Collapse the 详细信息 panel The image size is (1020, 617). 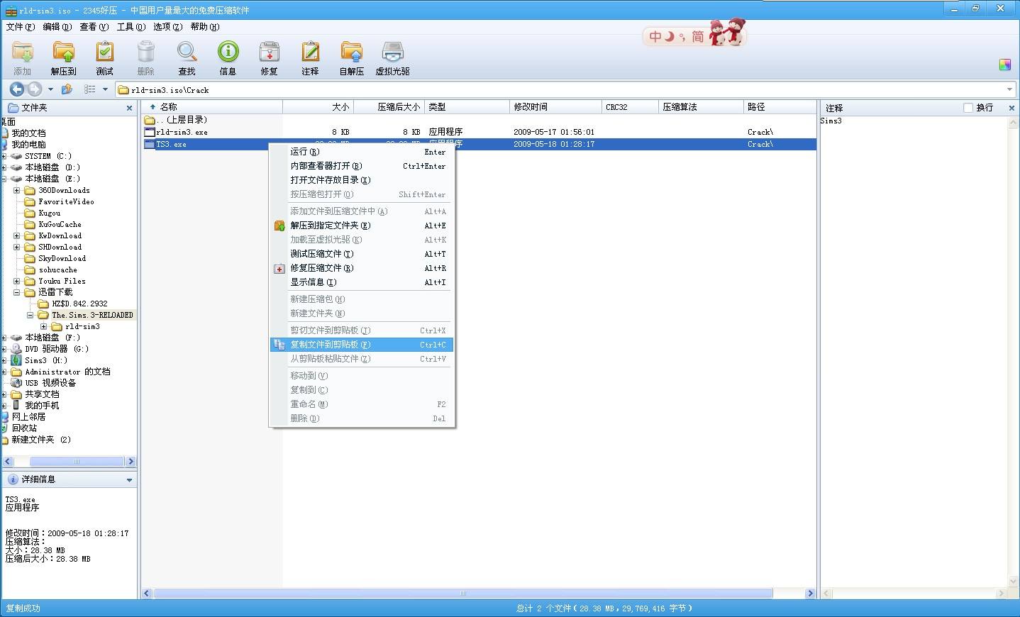click(x=129, y=480)
